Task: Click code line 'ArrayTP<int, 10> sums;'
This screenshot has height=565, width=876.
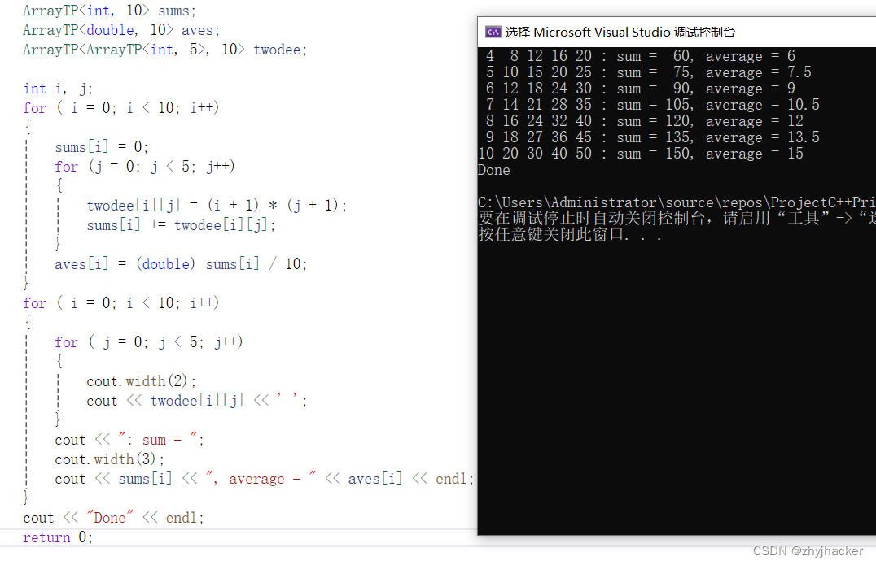Action: click(x=109, y=11)
